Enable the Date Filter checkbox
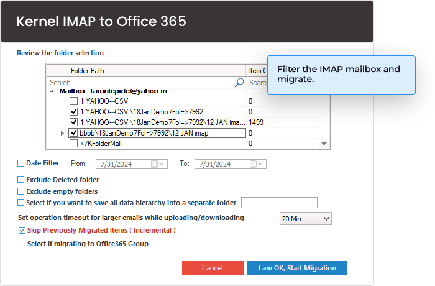This screenshot has width=435, height=286. click(x=21, y=164)
